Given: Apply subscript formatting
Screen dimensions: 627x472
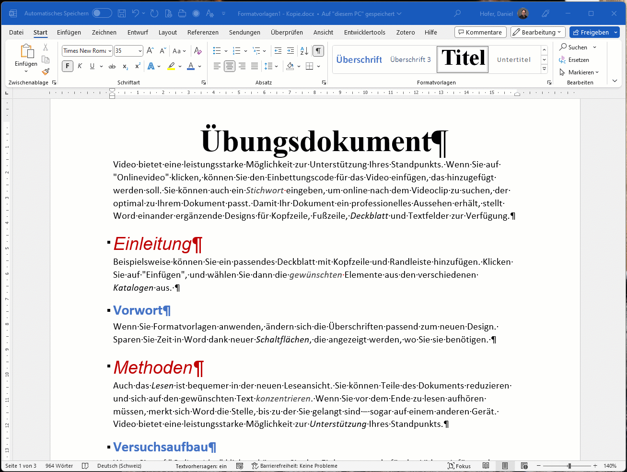Looking at the screenshot, I should (x=125, y=66).
